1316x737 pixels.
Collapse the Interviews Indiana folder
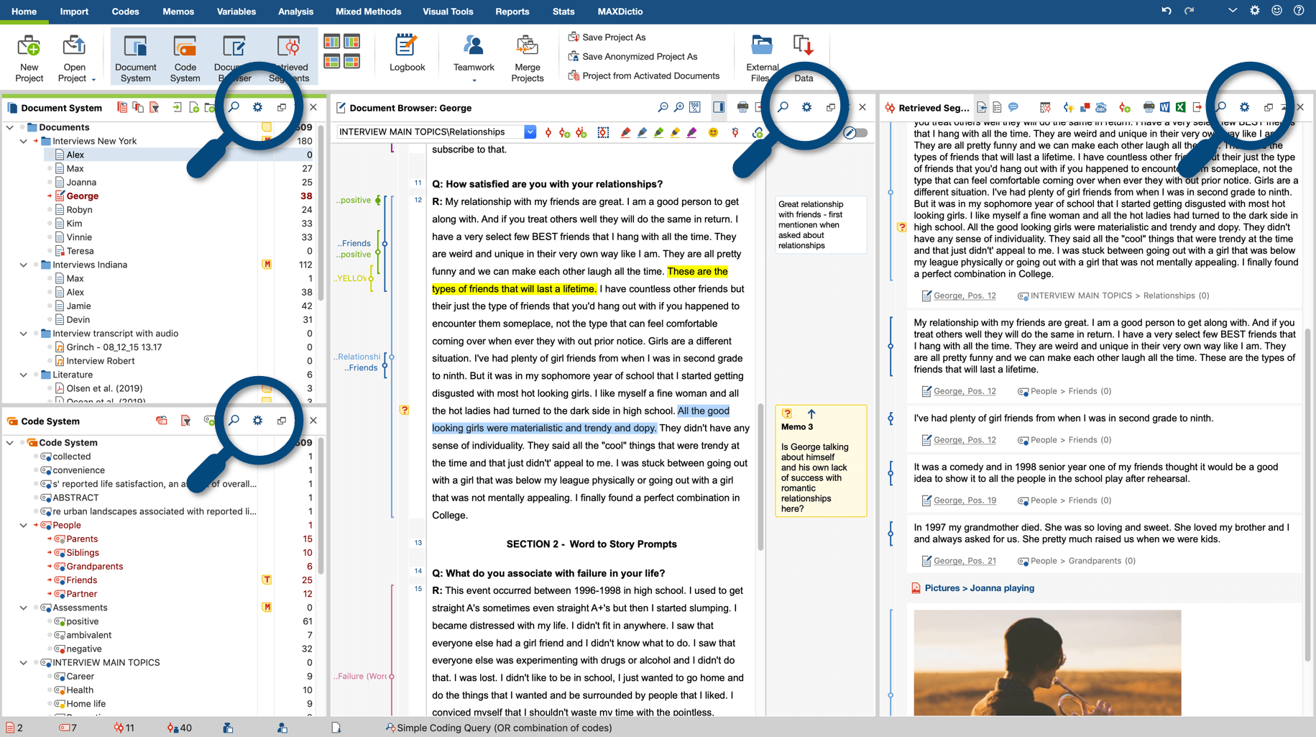click(24, 265)
